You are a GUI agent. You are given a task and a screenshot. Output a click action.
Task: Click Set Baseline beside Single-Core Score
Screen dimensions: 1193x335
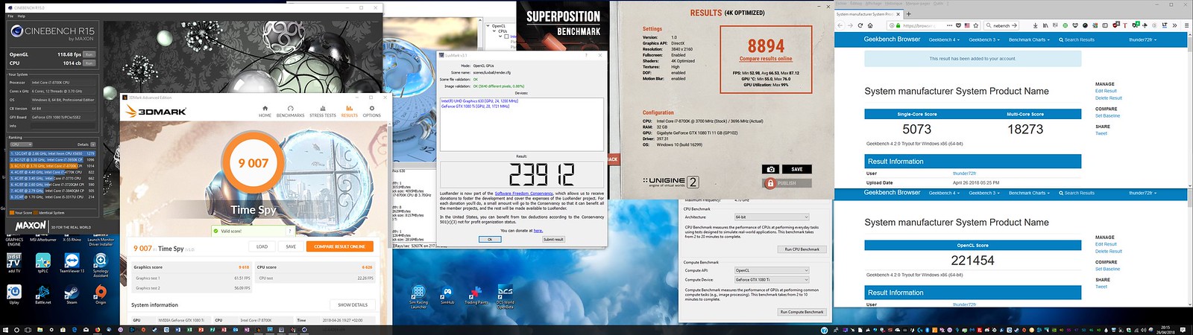(1107, 116)
